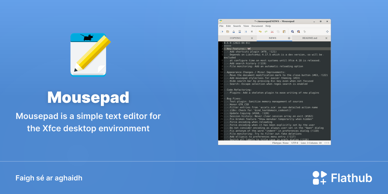This screenshot has height=194, width=388.
Task: Click the window title "*~/mousepad/NEWS - Mousepad"
Action: tap(274, 21)
